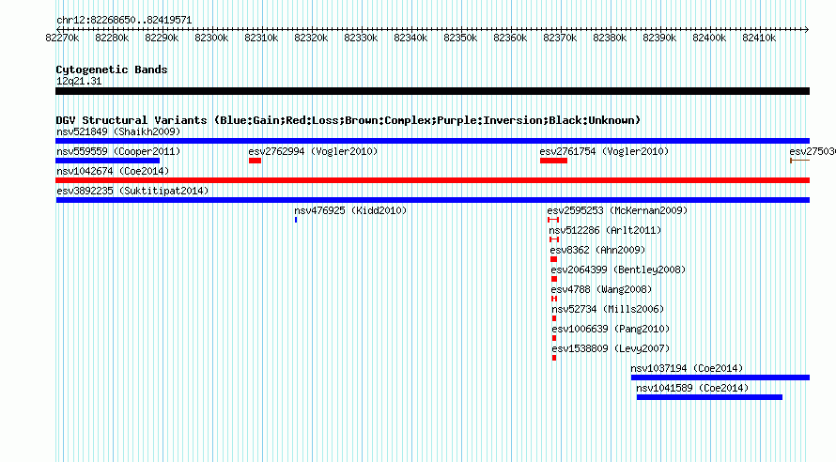Image resolution: width=836 pixels, height=462 pixels.
Task: Click the red esv1006639 loss block
Action: (x=554, y=338)
